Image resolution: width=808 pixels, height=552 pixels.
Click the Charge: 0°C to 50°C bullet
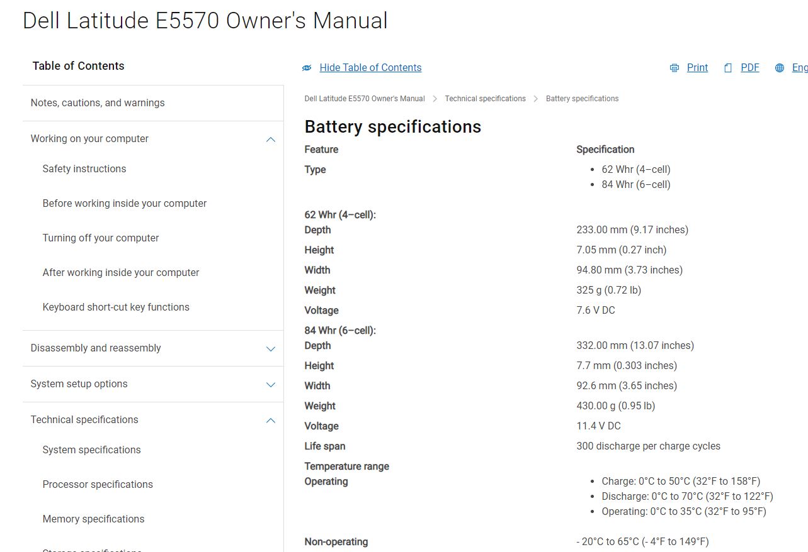click(x=681, y=482)
